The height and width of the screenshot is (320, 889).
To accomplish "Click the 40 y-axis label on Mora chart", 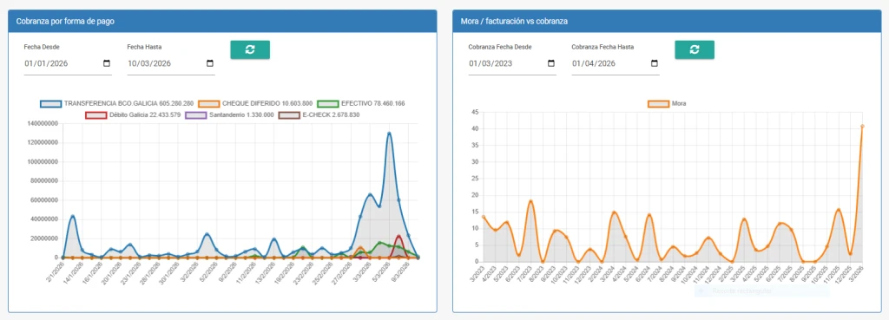I will (476, 128).
